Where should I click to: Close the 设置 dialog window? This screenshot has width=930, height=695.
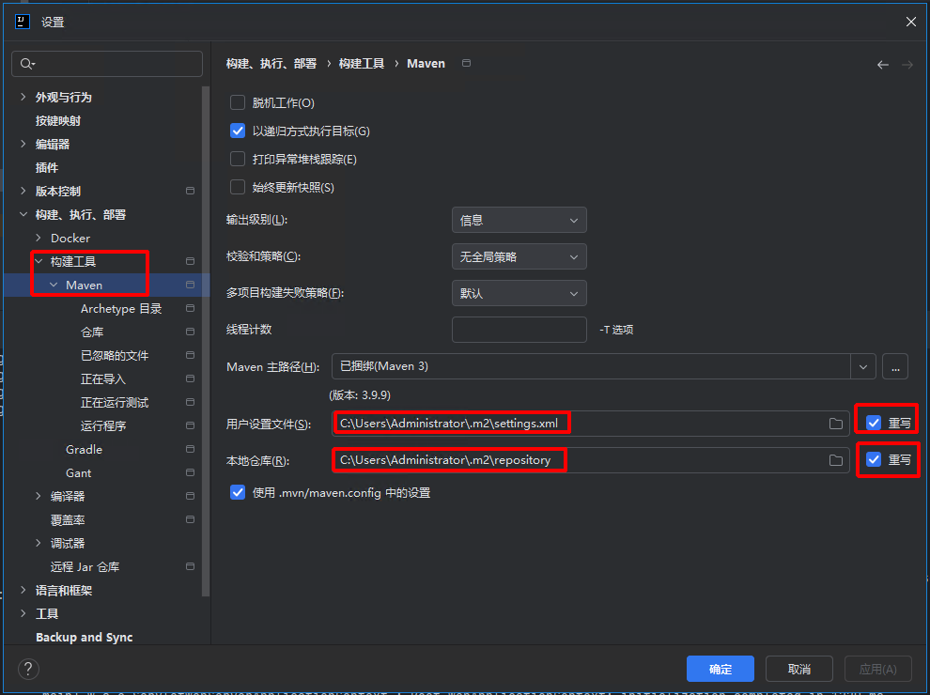pyautogui.click(x=910, y=22)
